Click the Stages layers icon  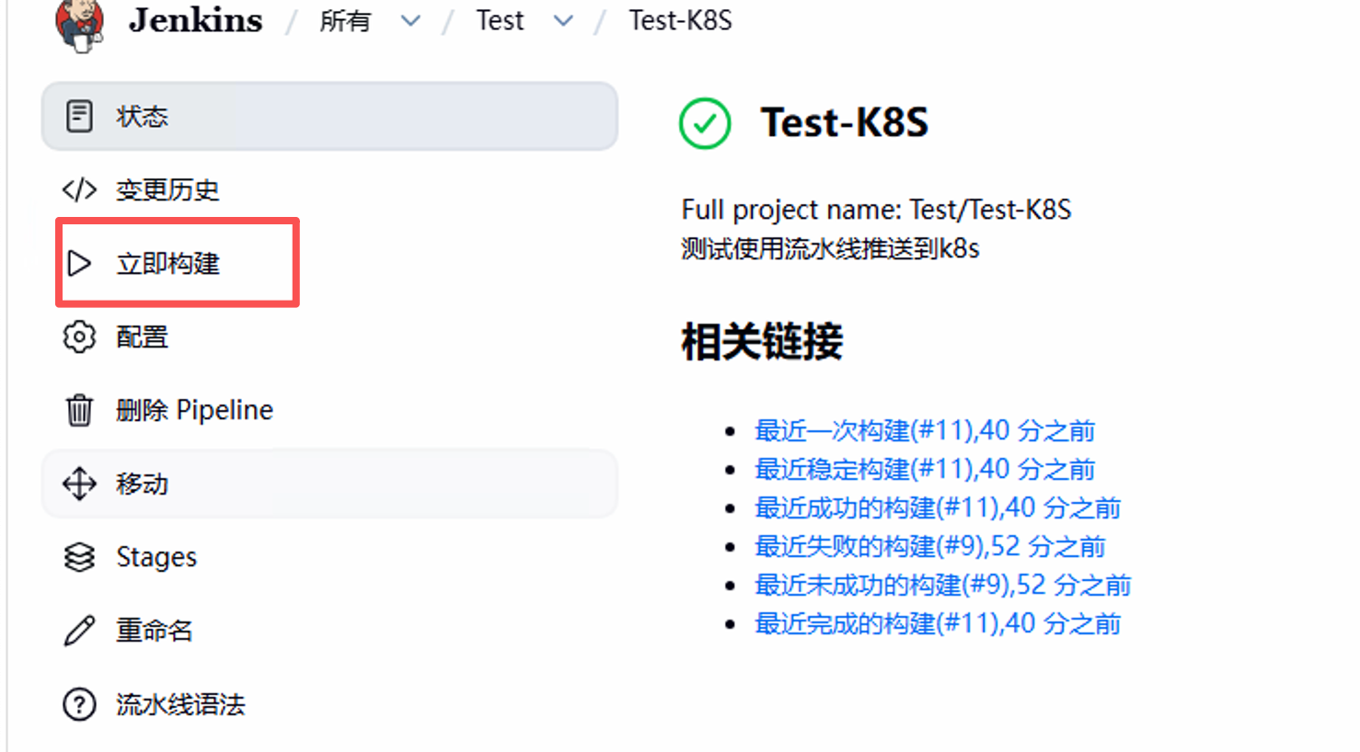tap(79, 557)
